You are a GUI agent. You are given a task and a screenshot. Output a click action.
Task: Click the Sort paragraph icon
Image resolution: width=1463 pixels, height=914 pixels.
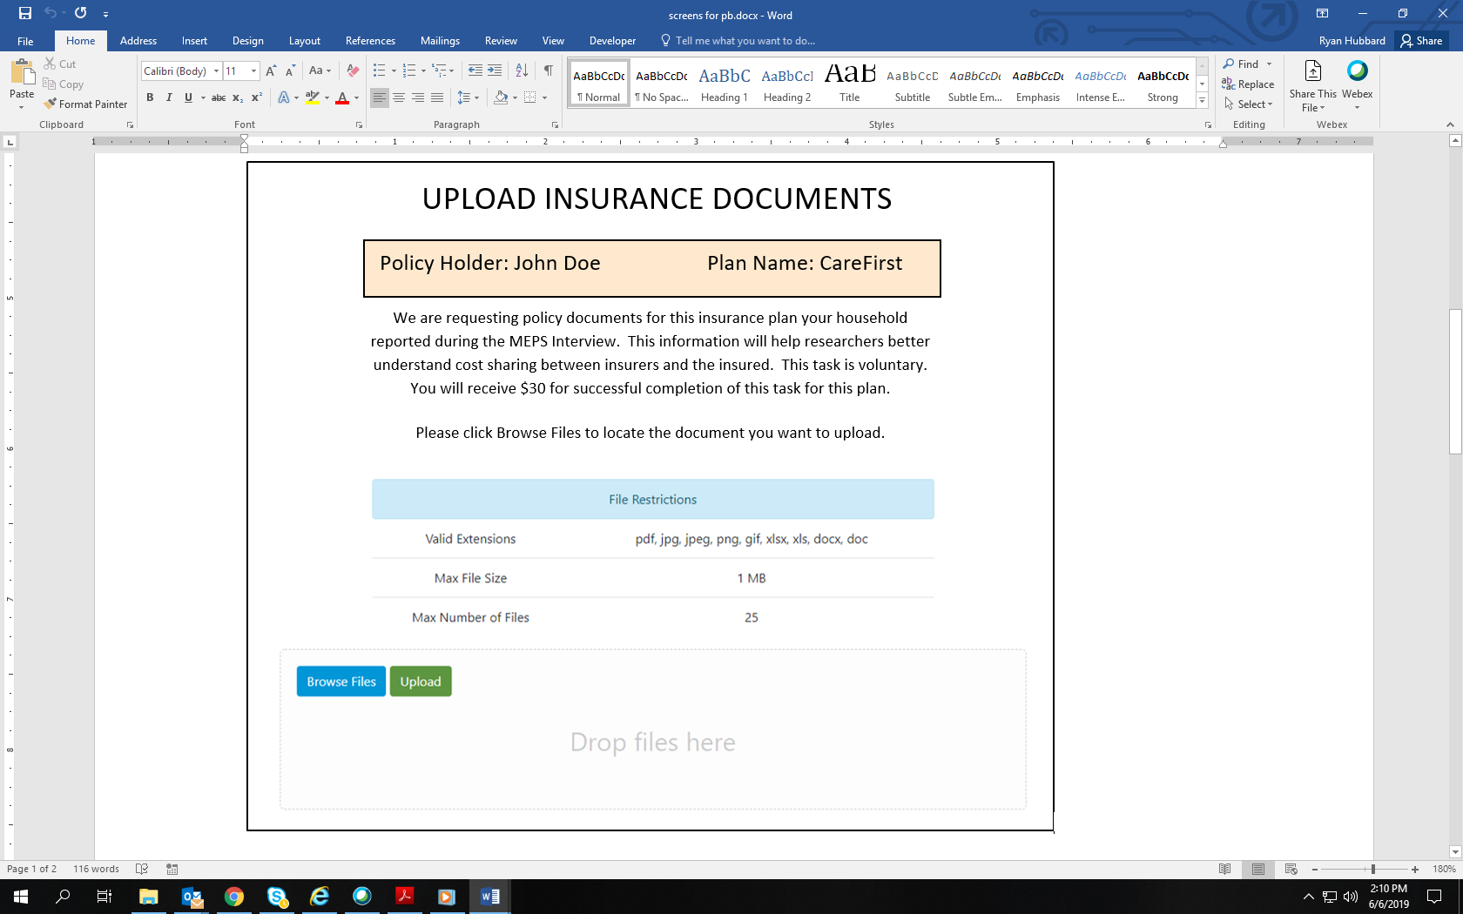coord(522,71)
